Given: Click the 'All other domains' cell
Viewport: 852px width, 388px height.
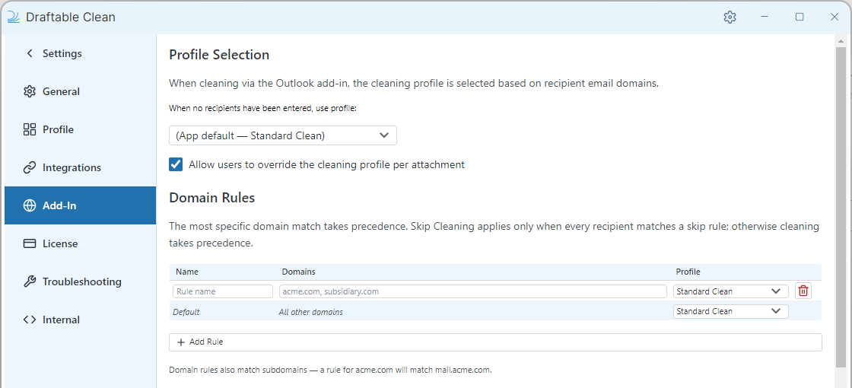Looking at the screenshot, I should [312, 312].
